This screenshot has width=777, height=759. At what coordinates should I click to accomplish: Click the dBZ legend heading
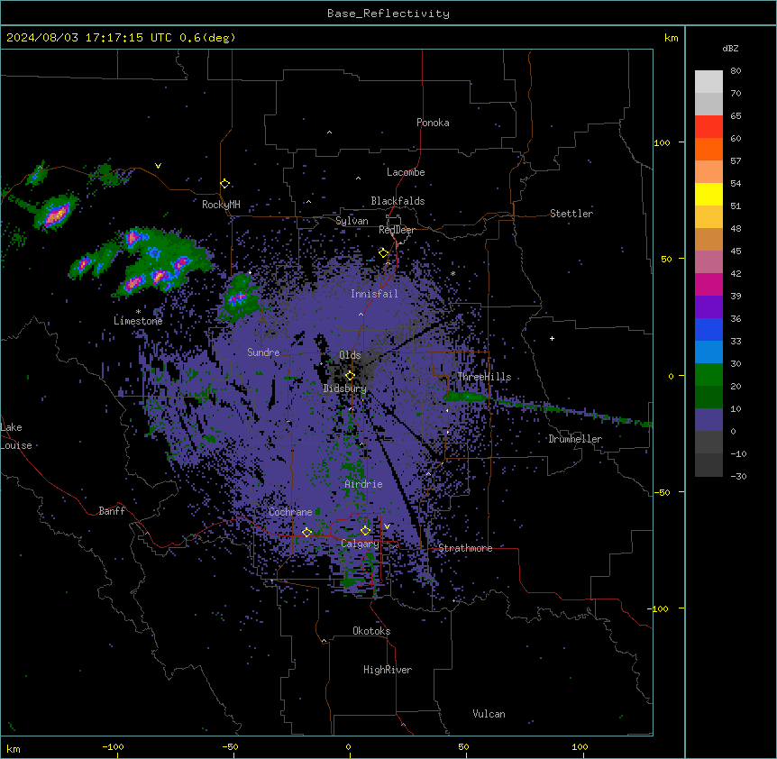(730, 48)
